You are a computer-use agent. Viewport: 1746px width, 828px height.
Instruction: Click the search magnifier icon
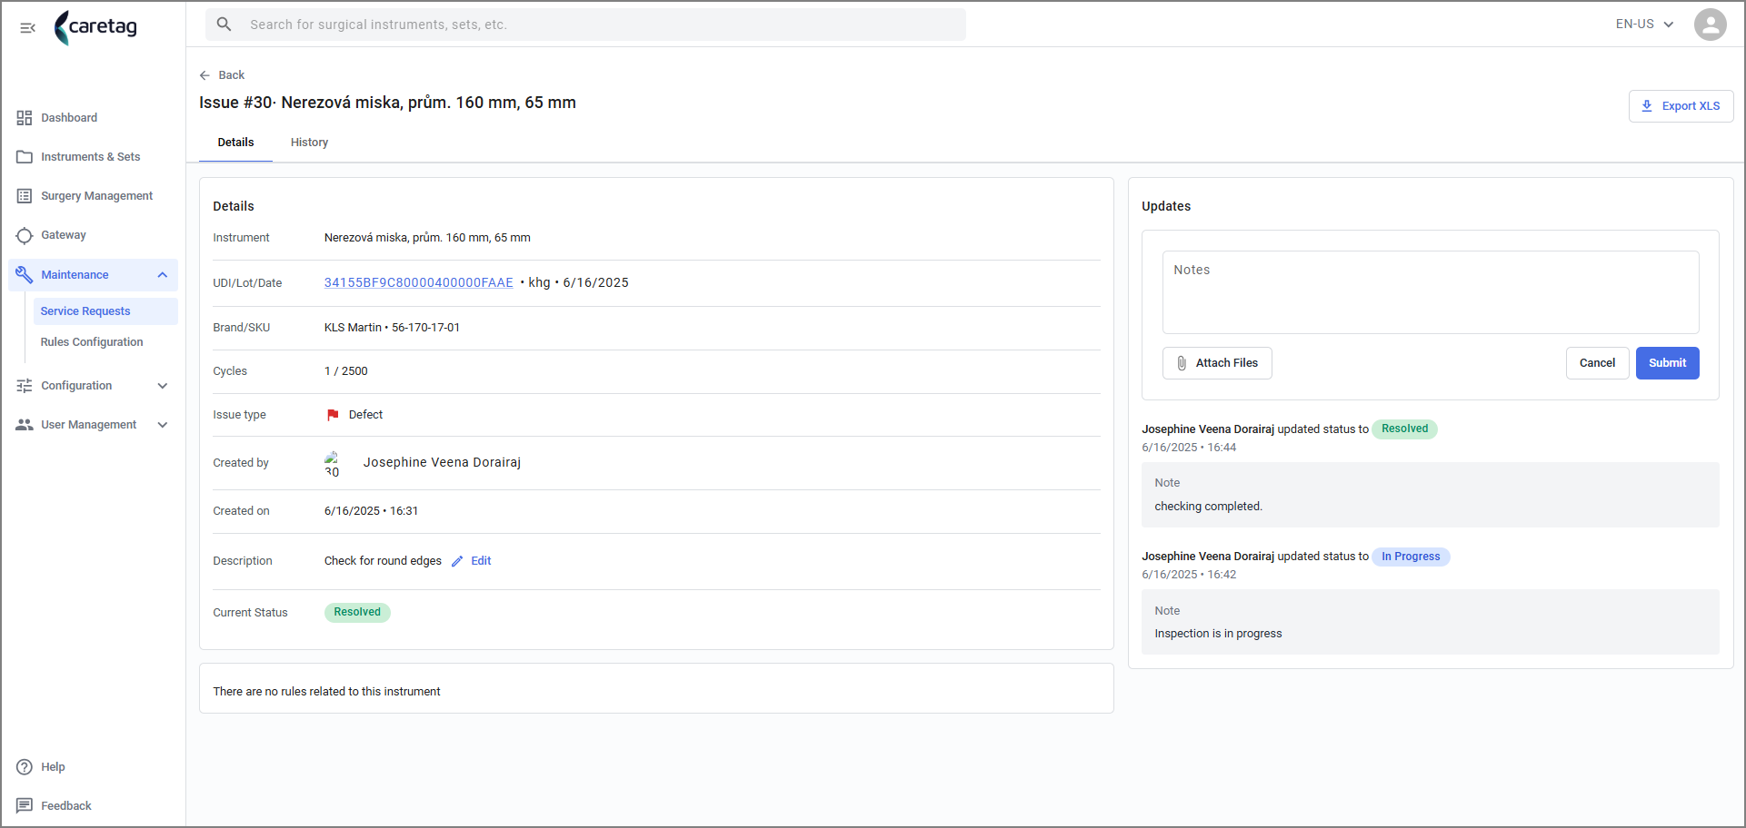(x=224, y=25)
